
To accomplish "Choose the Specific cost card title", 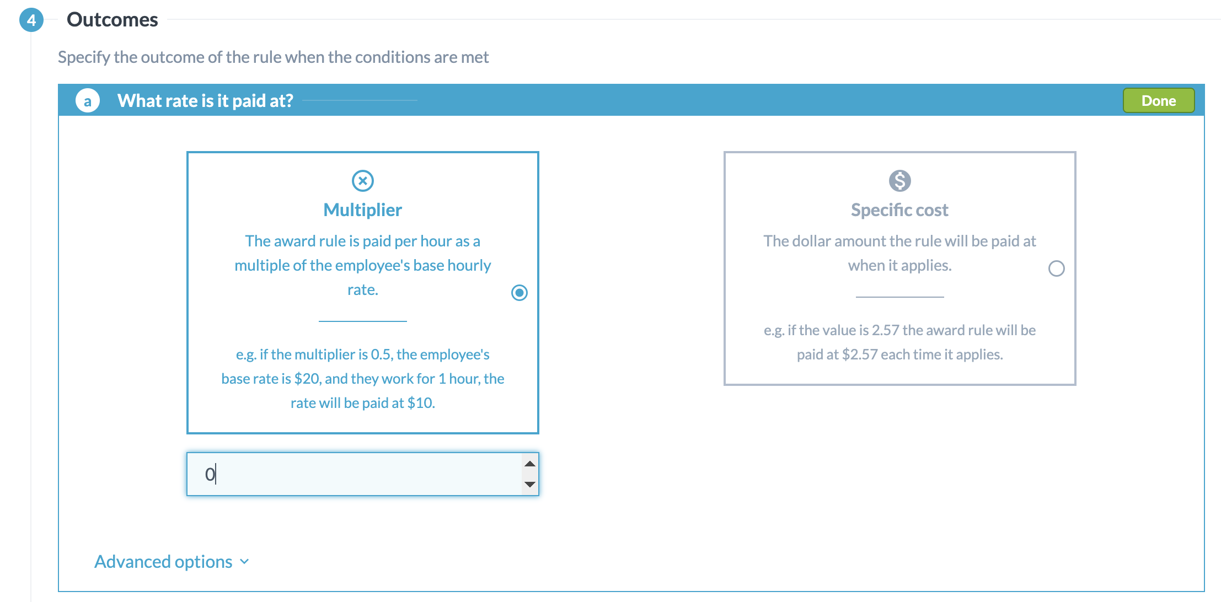I will [899, 210].
